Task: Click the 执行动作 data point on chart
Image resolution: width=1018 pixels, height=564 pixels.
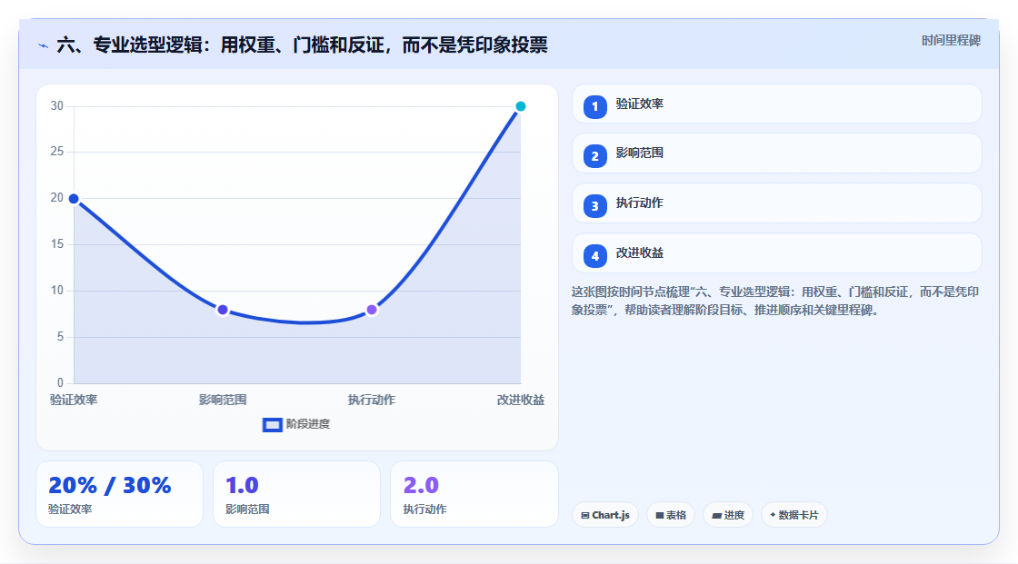Action: click(372, 310)
